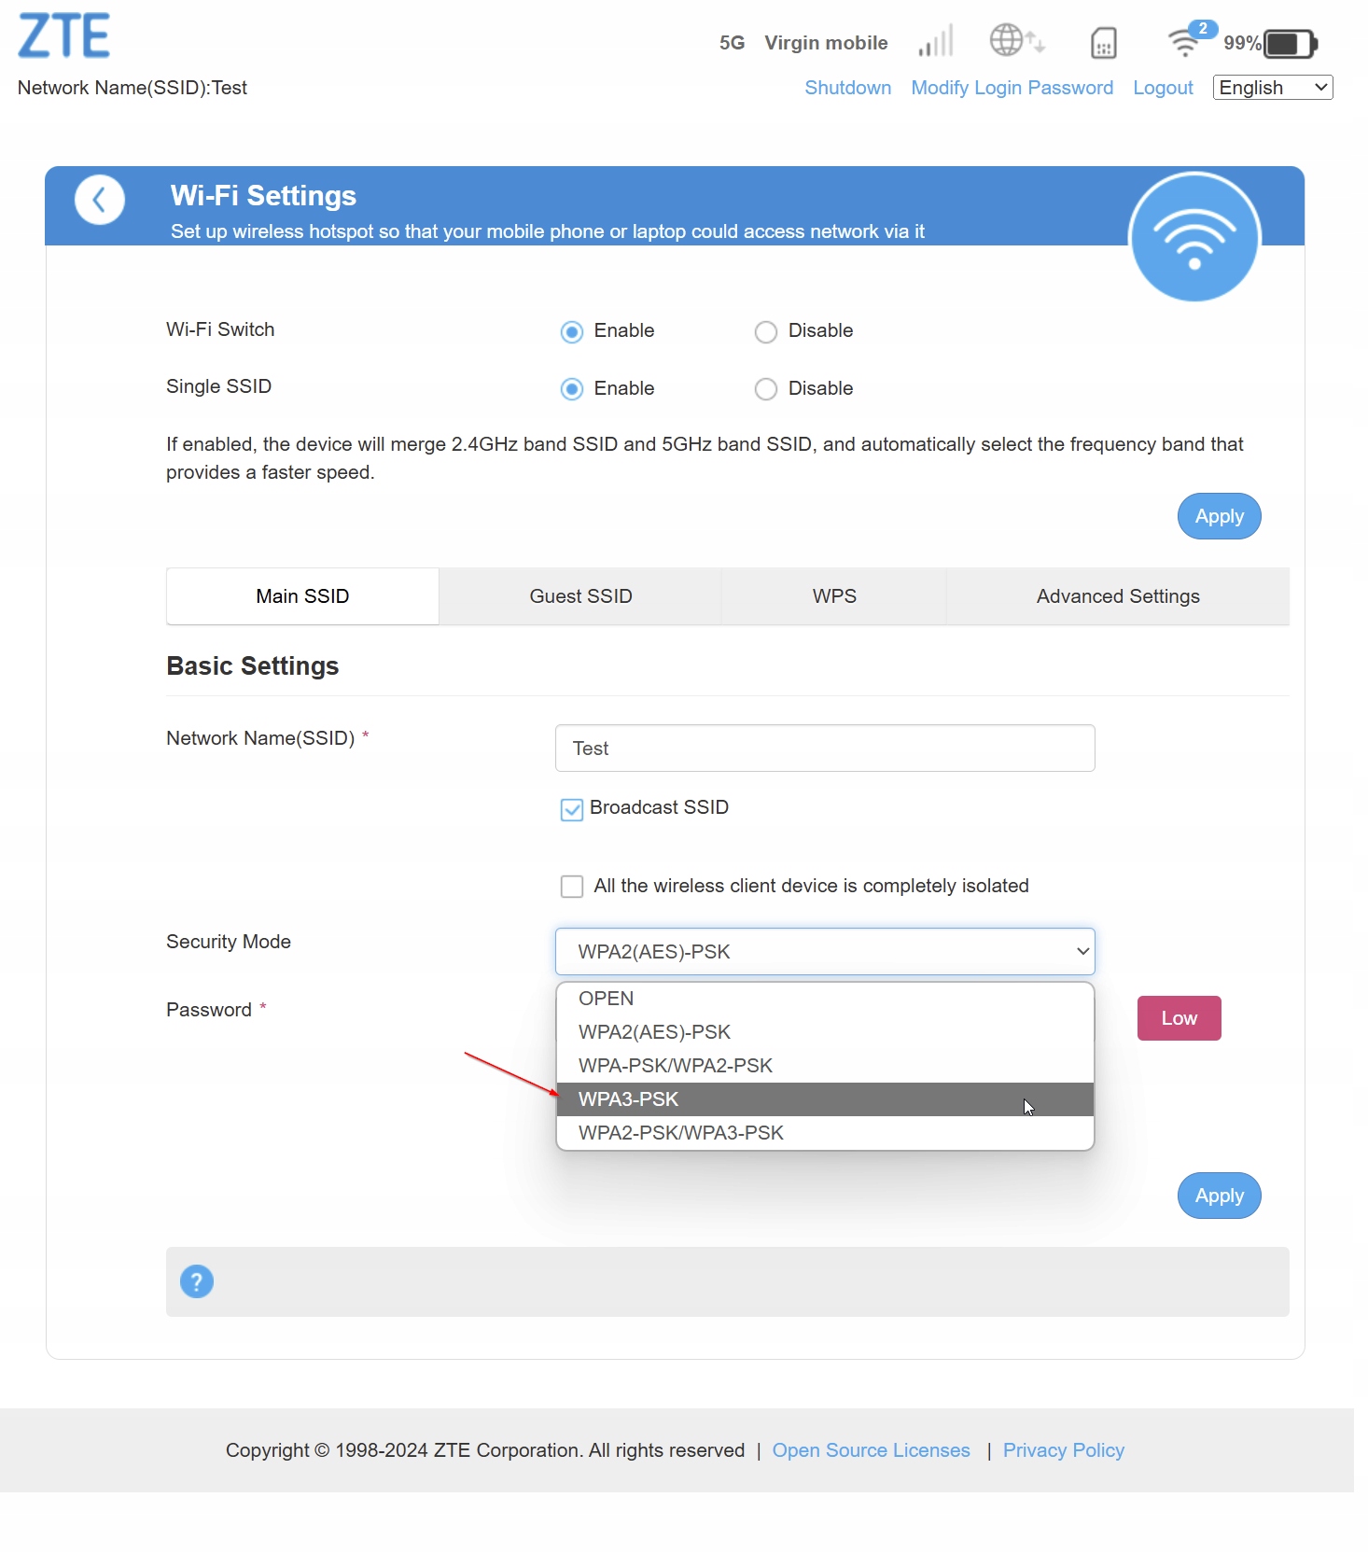Click the back arrow icon
The height and width of the screenshot is (1553, 1368).
[99, 200]
